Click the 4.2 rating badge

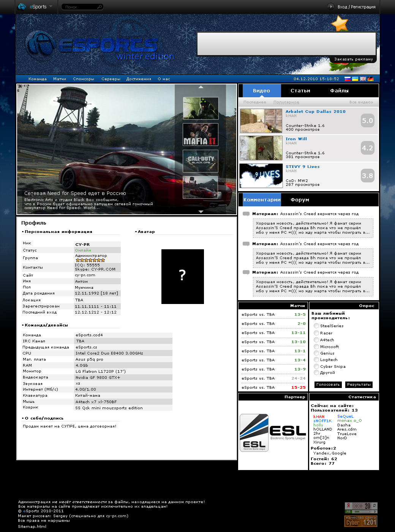(x=368, y=148)
